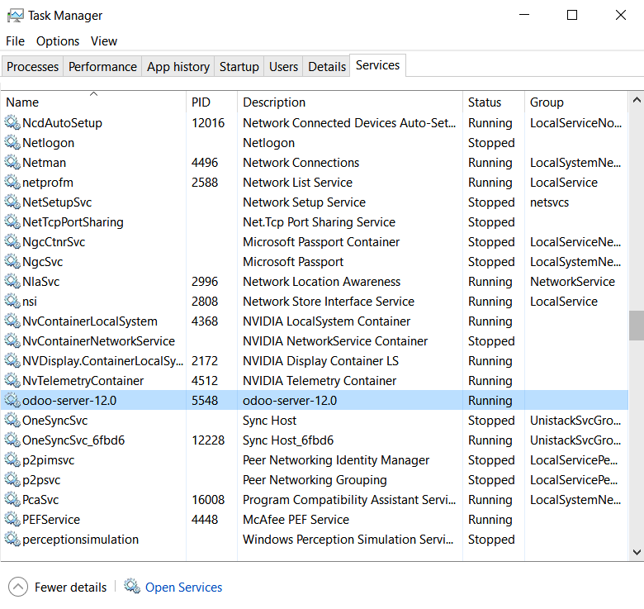Switch to the App history tab

tap(178, 67)
